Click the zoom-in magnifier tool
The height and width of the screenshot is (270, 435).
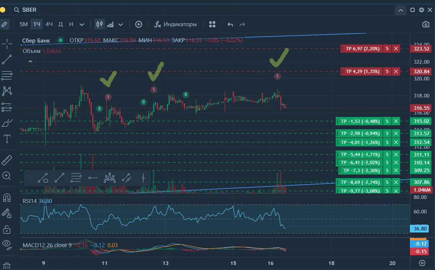pyautogui.click(x=7, y=176)
